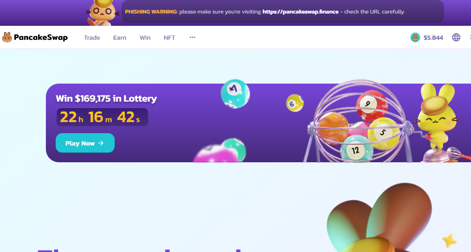This screenshot has width=471, height=252.
Task: Open the Earn menu
Action: (x=120, y=38)
